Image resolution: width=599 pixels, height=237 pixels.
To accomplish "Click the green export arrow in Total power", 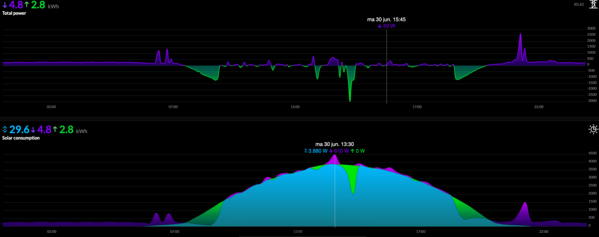I will click(x=27, y=5).
